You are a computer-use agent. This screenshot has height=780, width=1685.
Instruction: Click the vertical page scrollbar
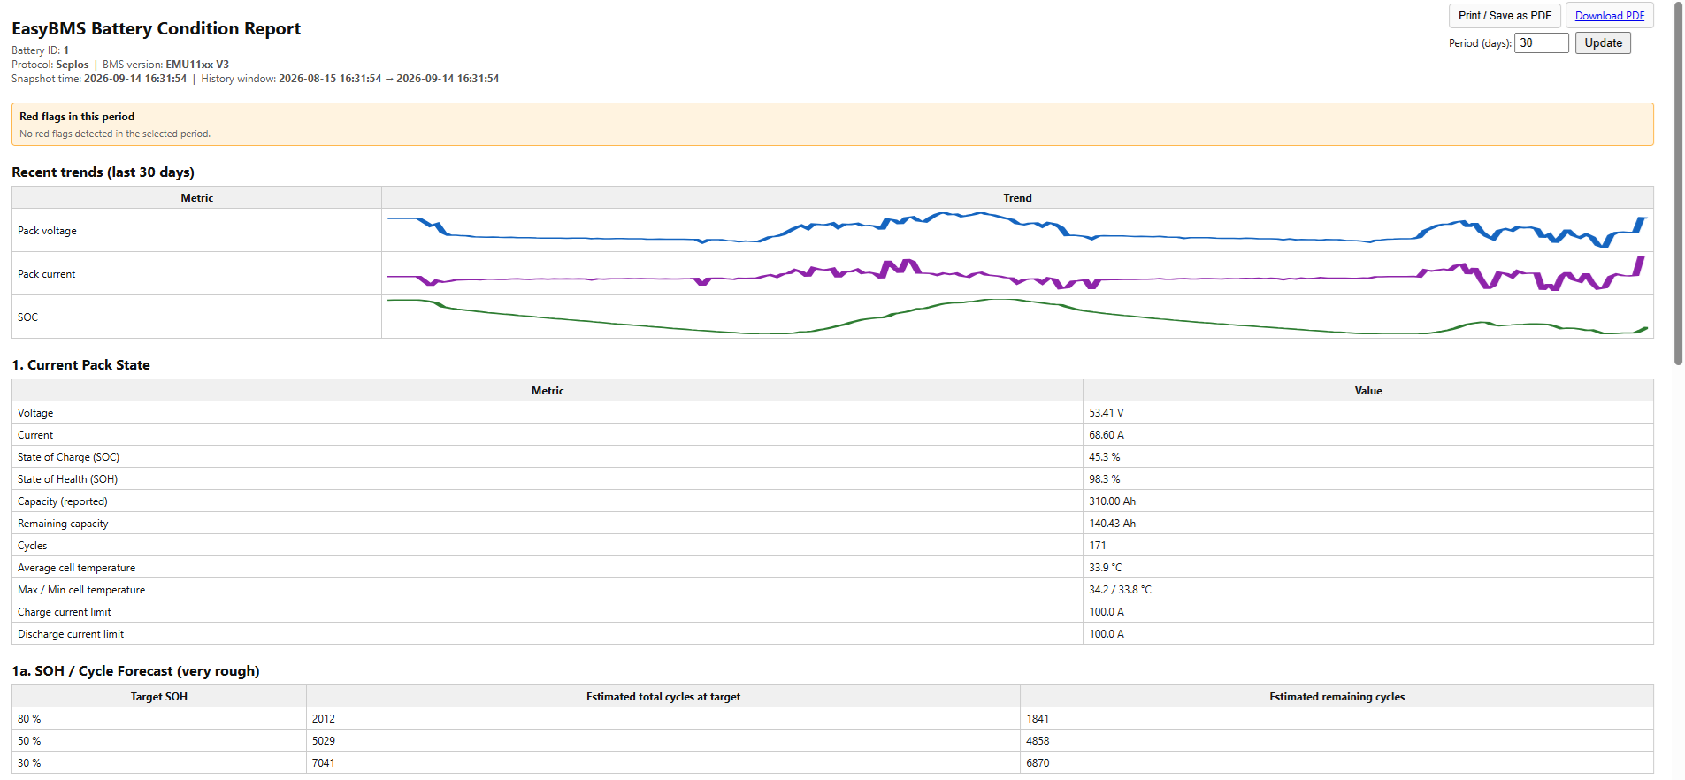click(x=1678, y=182)
